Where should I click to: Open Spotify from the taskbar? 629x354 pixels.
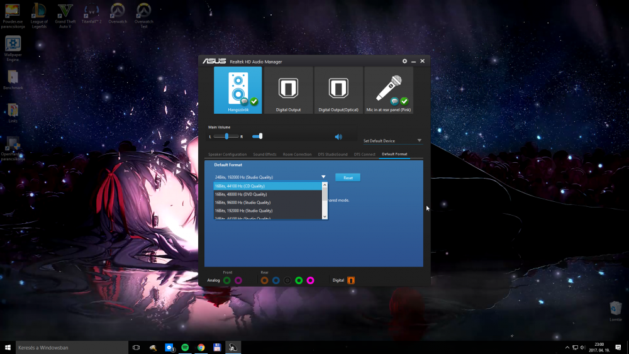(186, 347)
